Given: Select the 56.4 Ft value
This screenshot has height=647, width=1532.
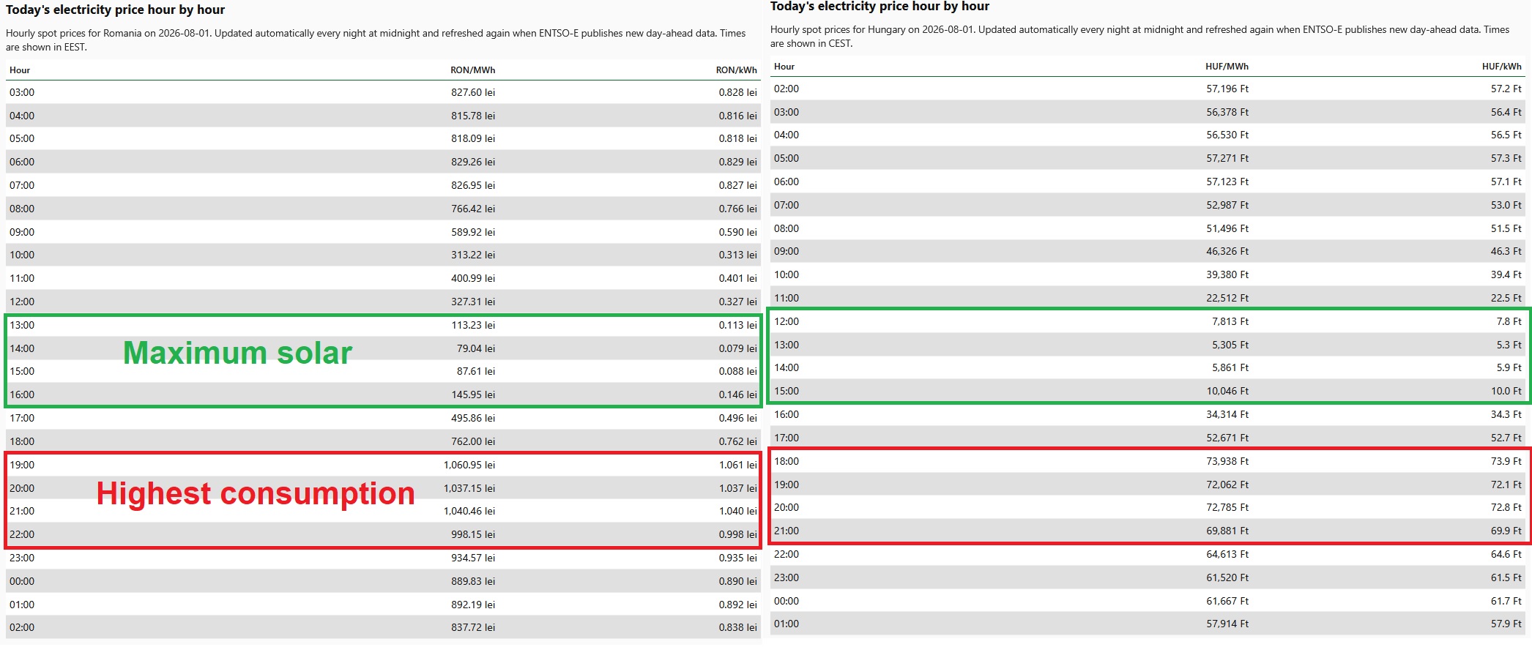Looking at the screenshot, I should click(1506, 112).
